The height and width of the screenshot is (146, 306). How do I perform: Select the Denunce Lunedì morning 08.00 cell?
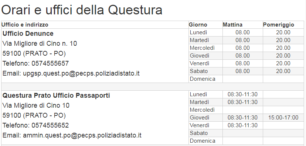242,32
